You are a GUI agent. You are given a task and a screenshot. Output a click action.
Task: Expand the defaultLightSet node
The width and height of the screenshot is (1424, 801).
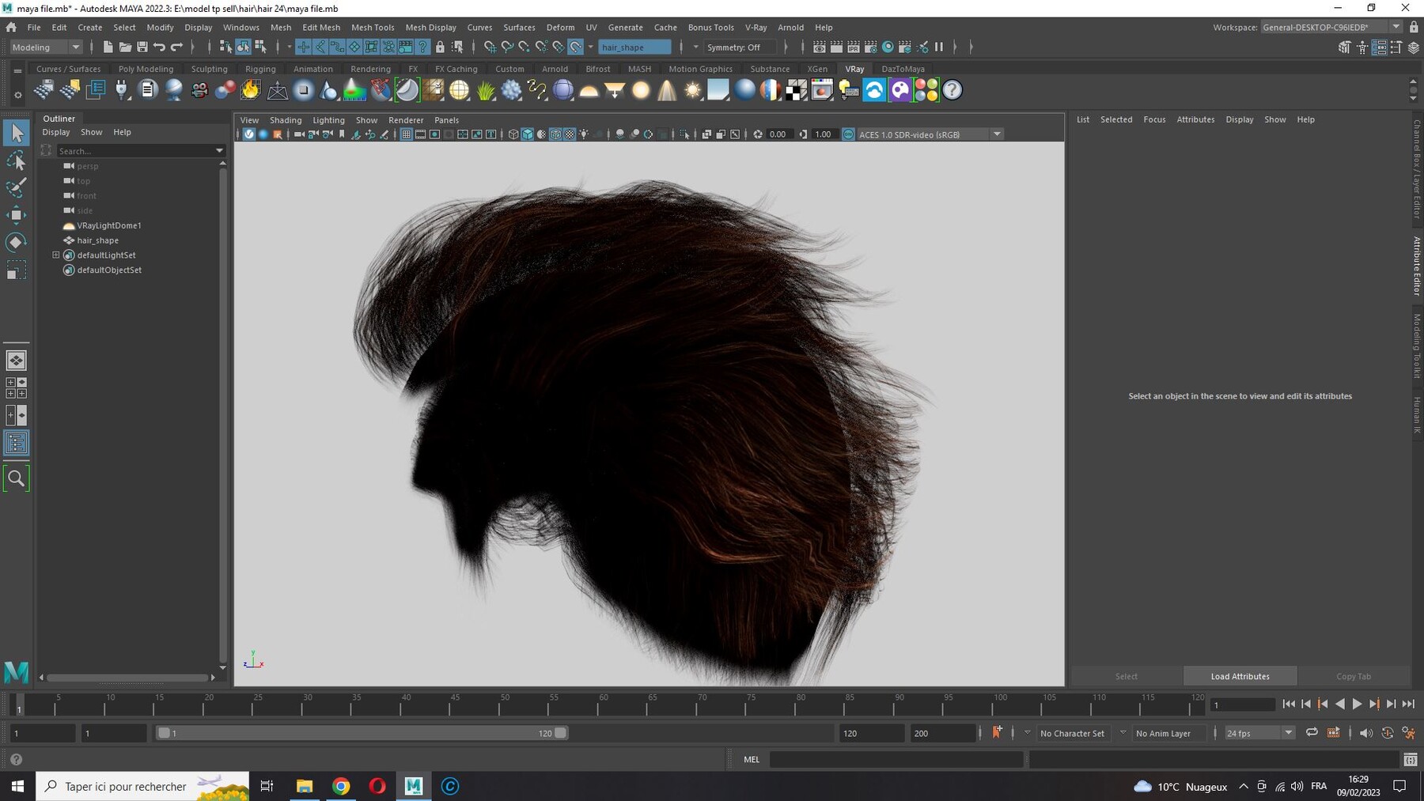point(56,255)
